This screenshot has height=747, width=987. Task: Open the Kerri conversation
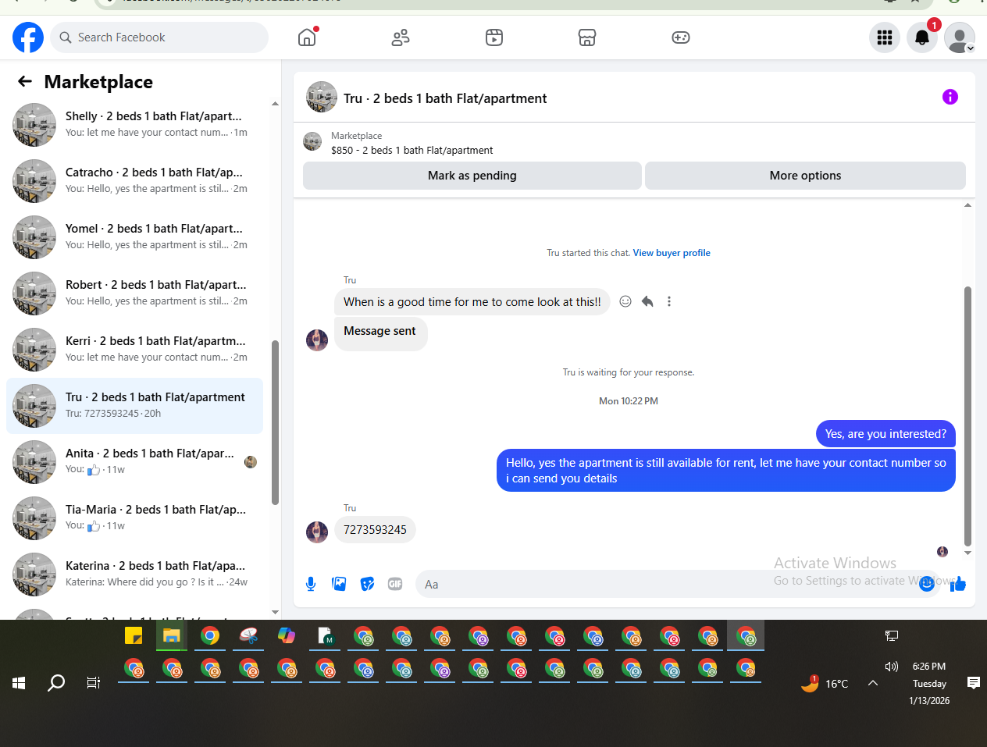(x=134, y=350)
